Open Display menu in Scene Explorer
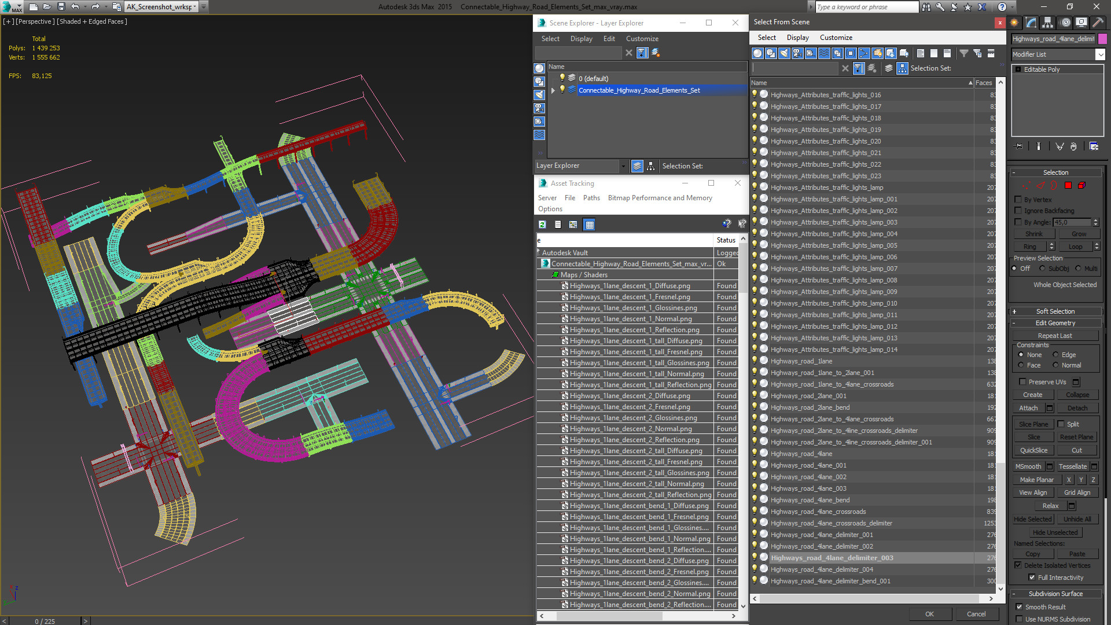 pyautogui.click(x=581, y=39)
